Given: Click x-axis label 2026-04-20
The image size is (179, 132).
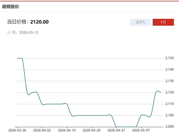Looking at the screenshot, I should tap(92, 130).
